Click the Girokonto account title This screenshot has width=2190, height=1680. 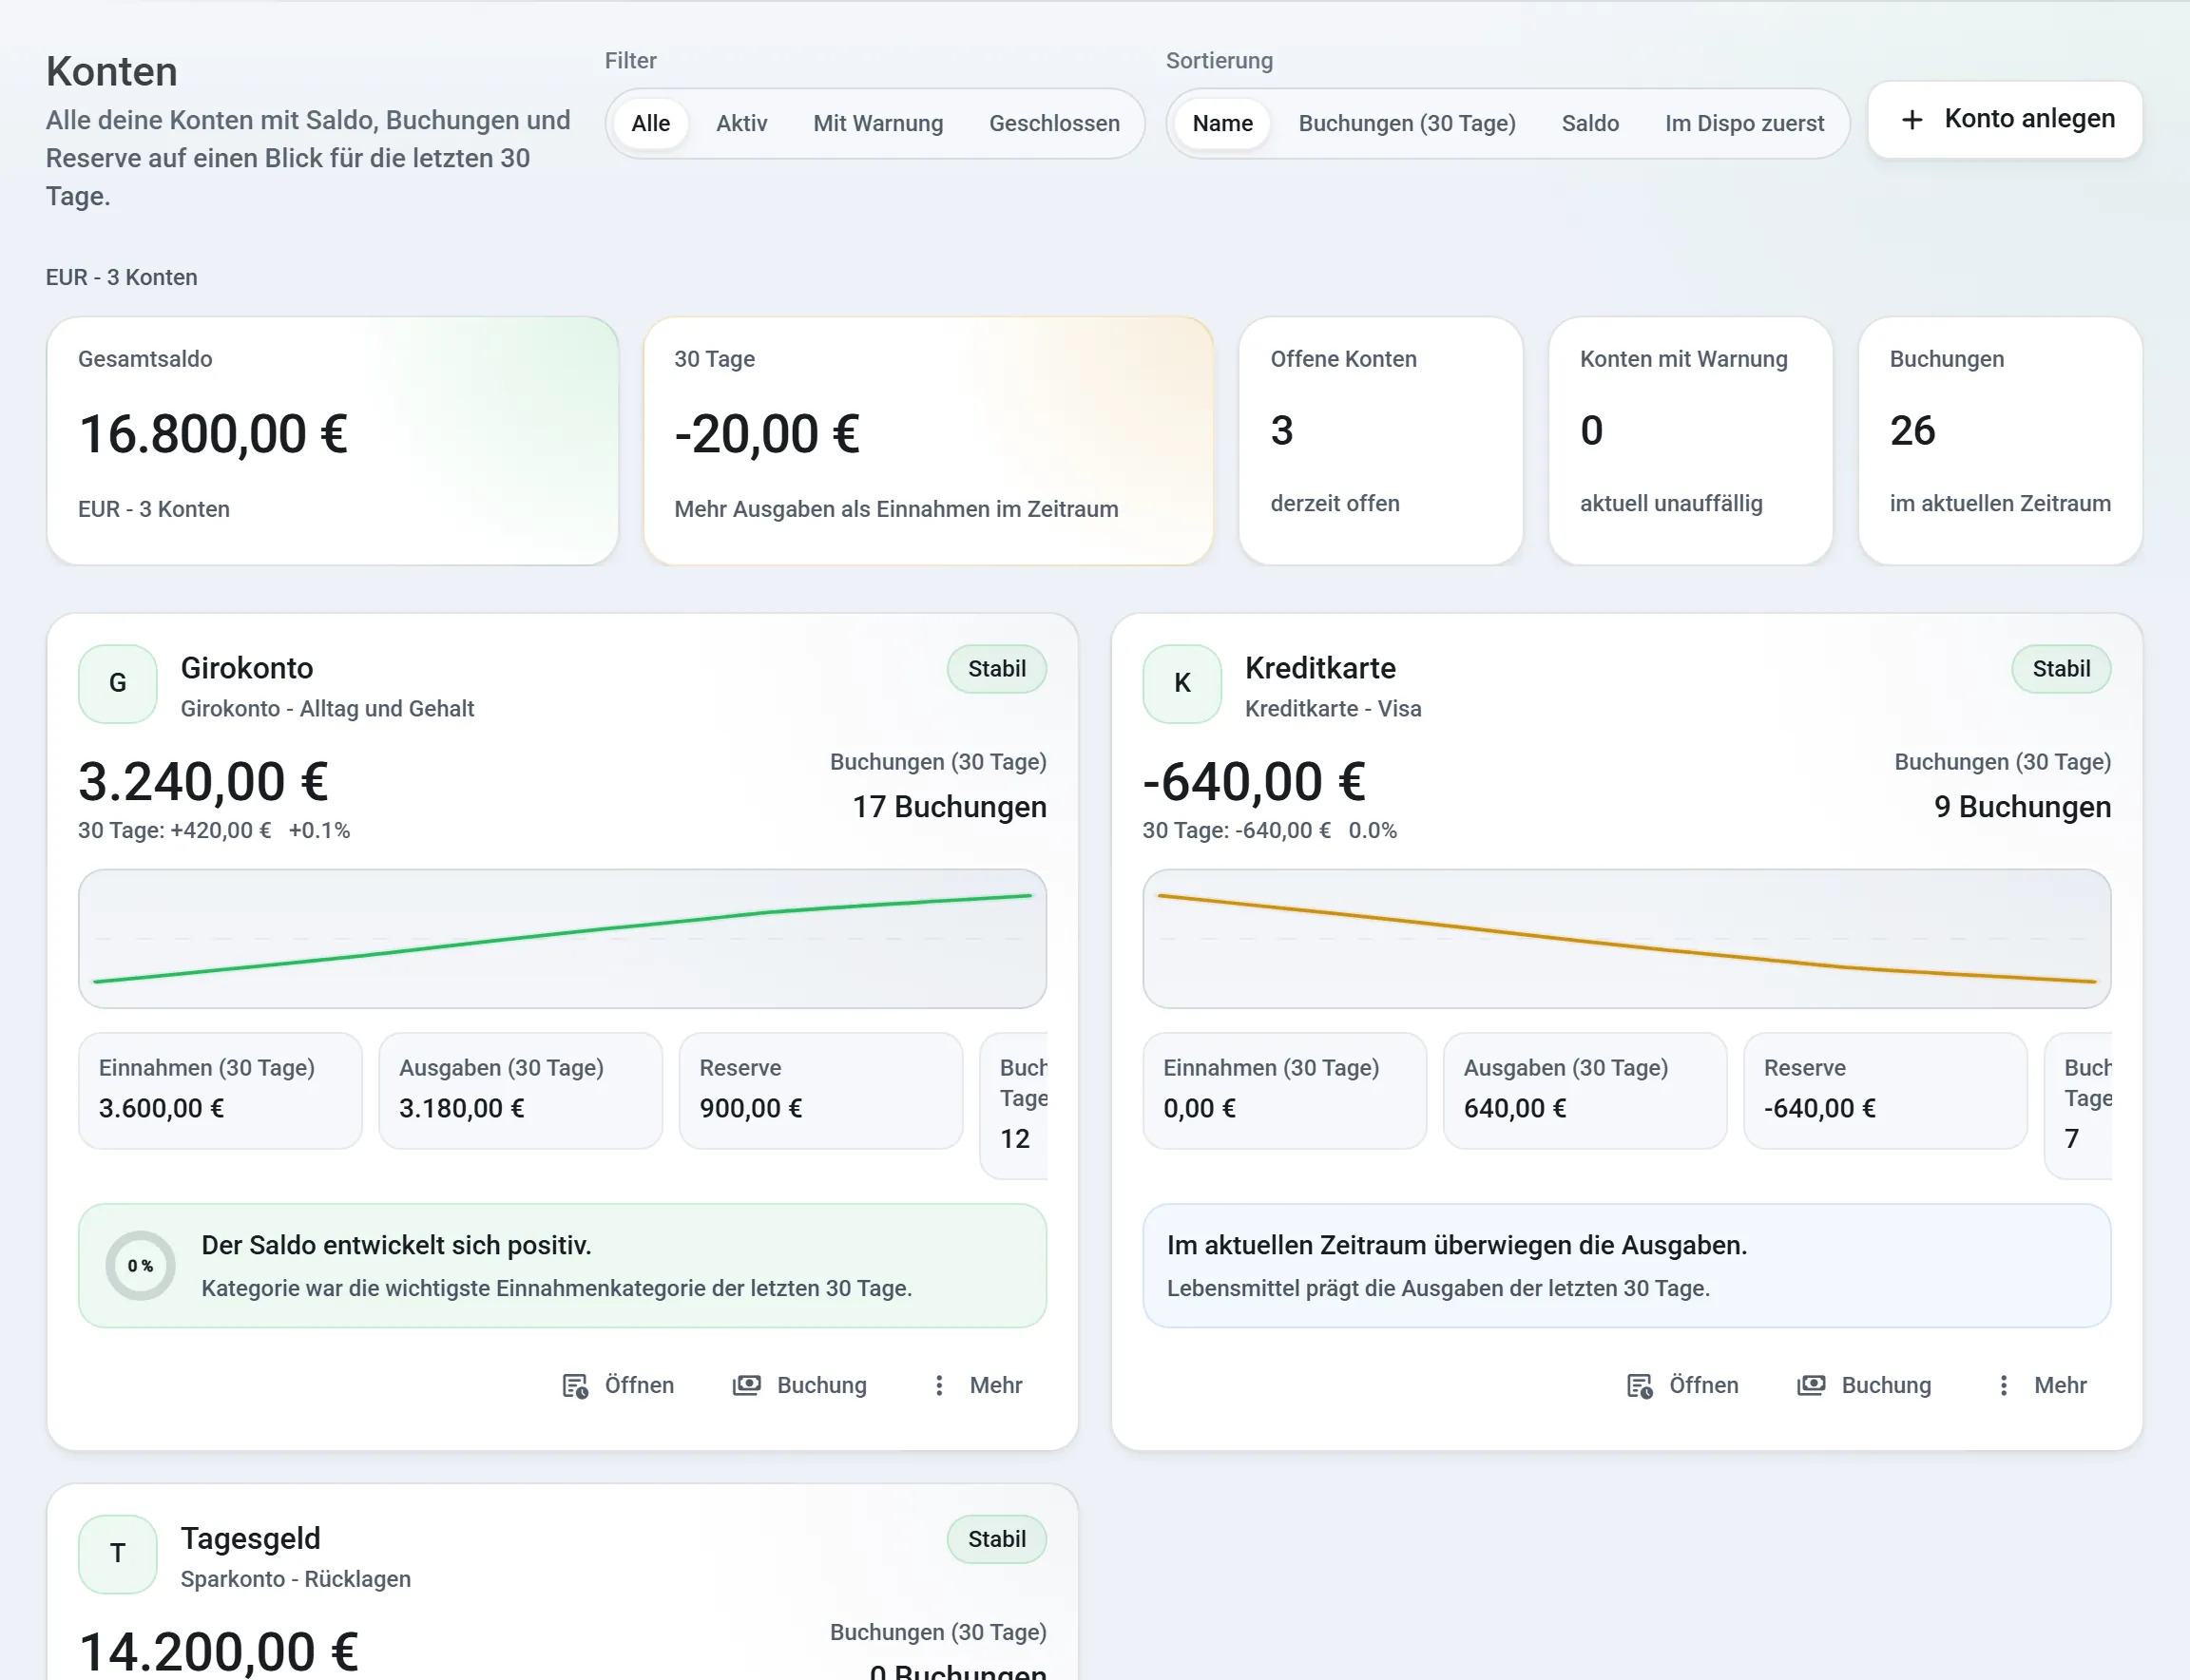coord(247,668)
